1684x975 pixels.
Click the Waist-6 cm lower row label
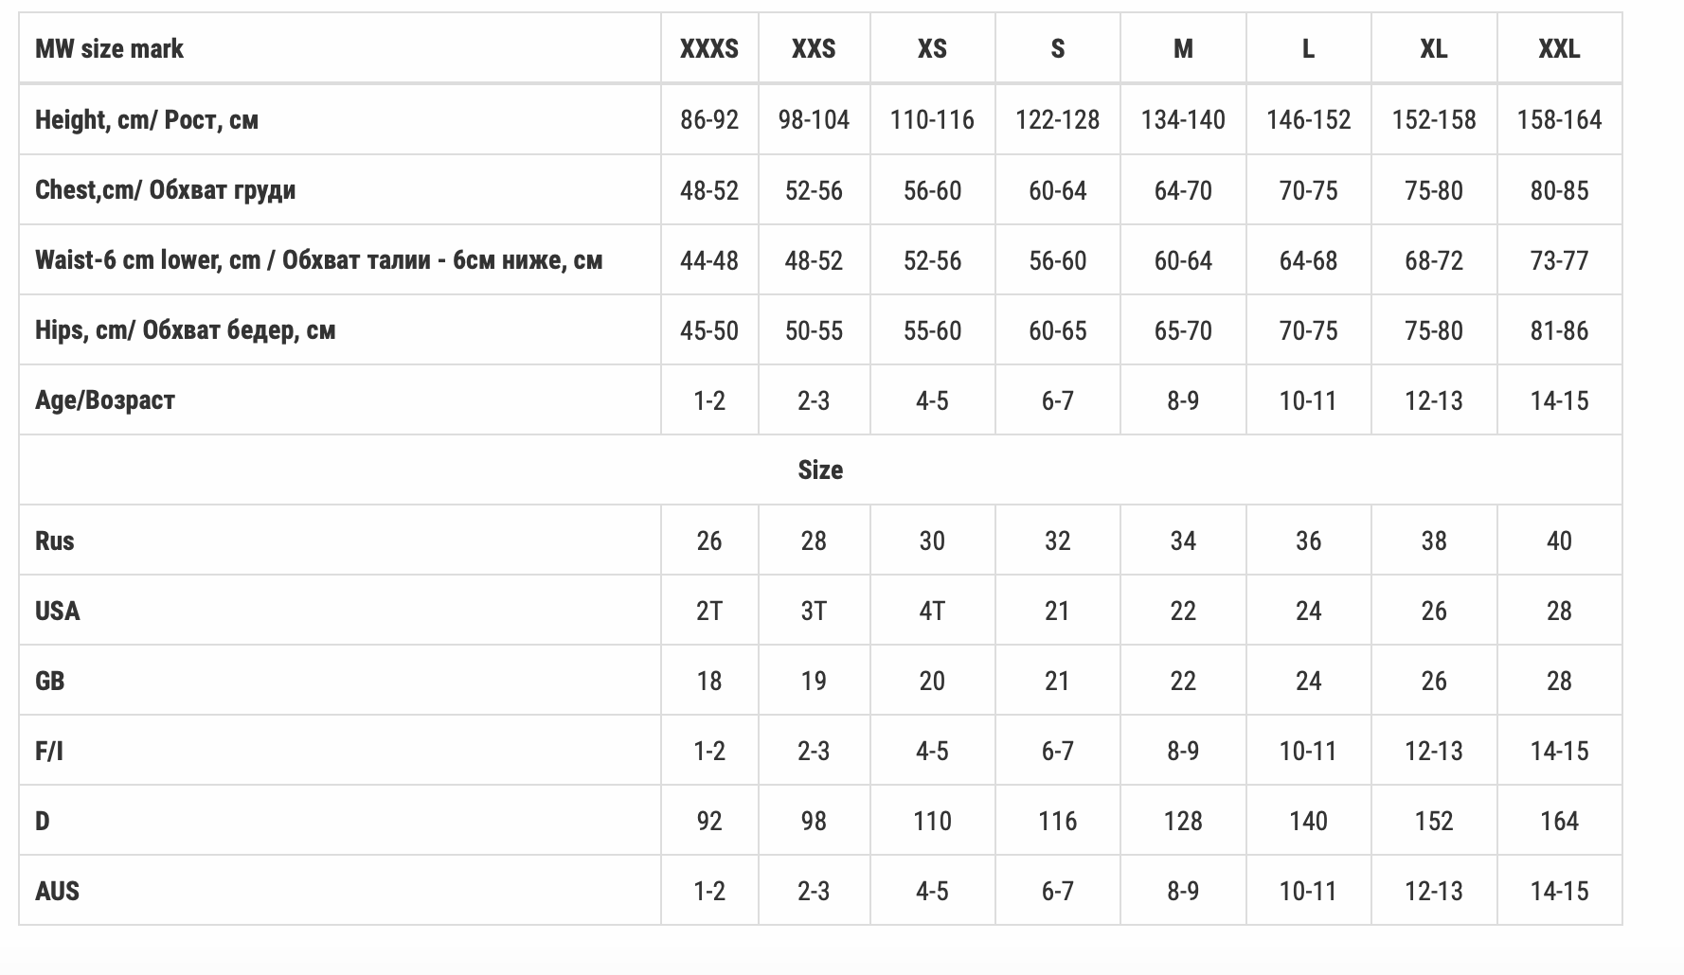pyautogui.click(x=318, y=259)
